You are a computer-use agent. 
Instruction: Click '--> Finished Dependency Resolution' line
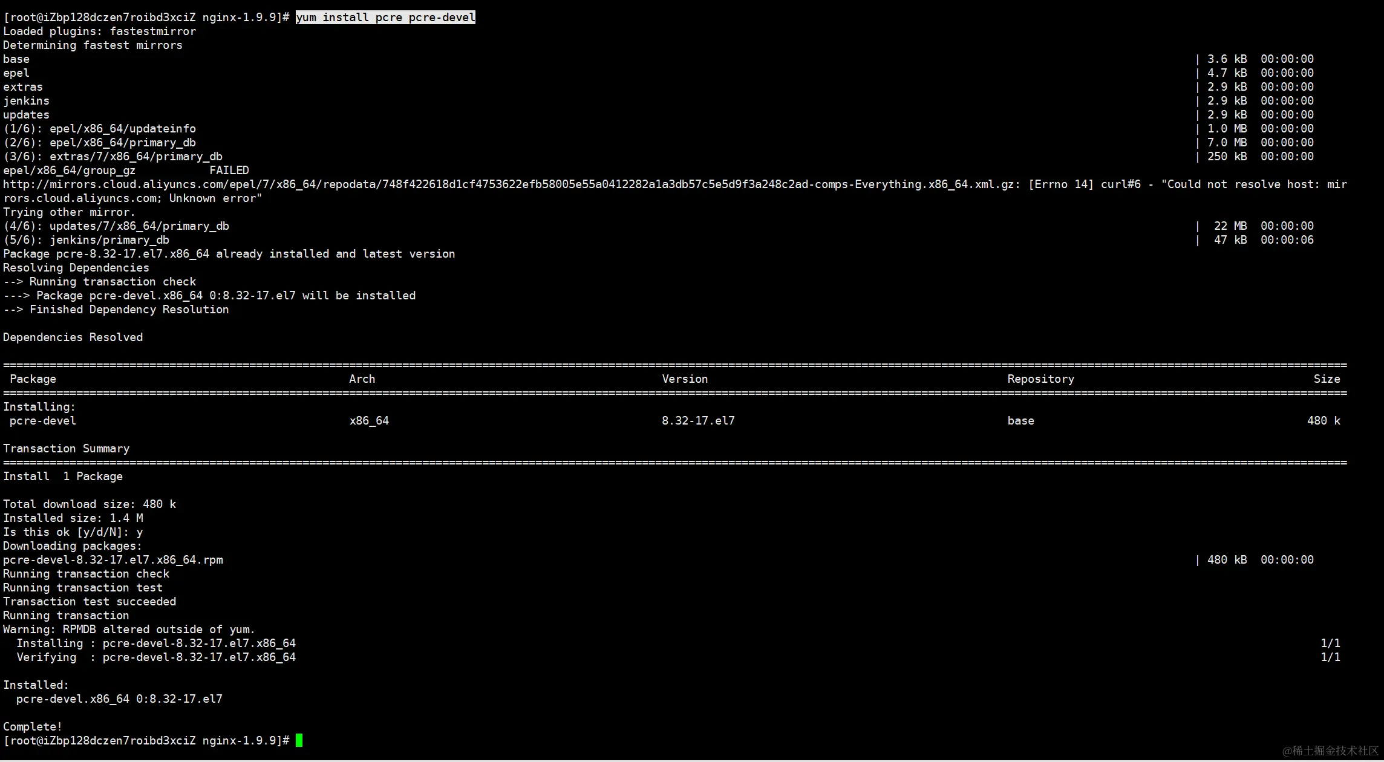[x=116, y=310]
